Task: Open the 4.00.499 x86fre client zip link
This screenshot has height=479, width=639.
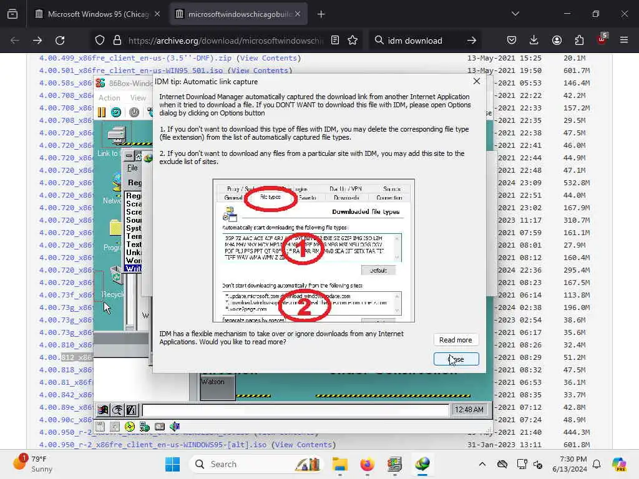Action: pos(135,58)
